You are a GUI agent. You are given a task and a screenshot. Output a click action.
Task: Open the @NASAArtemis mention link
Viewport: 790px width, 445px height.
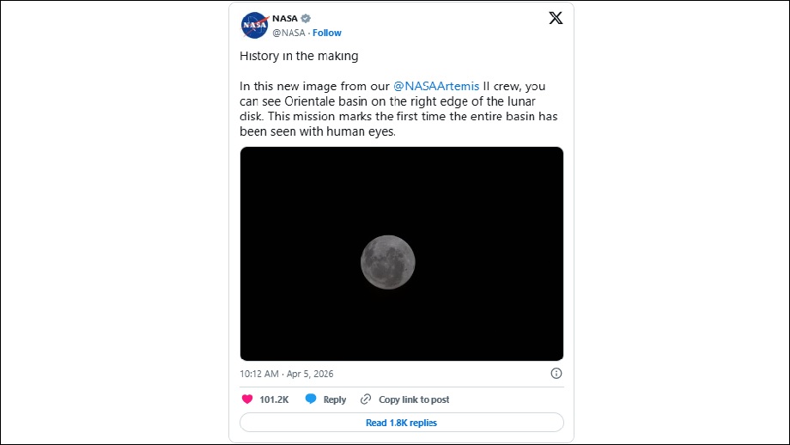tap(436, 87)
